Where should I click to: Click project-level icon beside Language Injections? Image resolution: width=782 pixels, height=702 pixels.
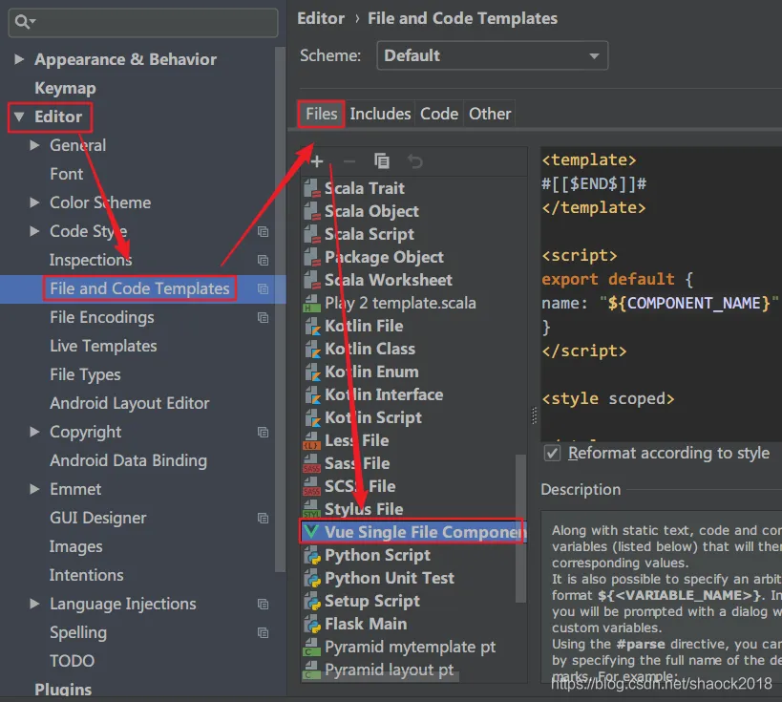point(263,605)
